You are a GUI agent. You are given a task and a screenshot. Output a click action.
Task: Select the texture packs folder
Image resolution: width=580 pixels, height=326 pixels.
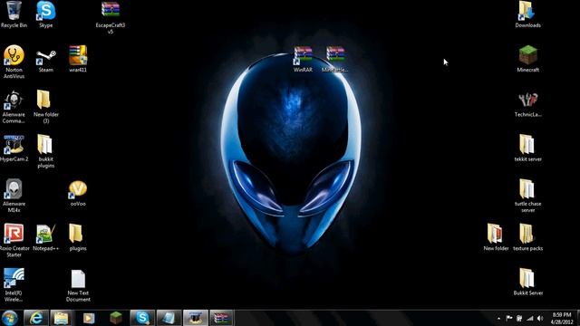click(x=527, y=237)
